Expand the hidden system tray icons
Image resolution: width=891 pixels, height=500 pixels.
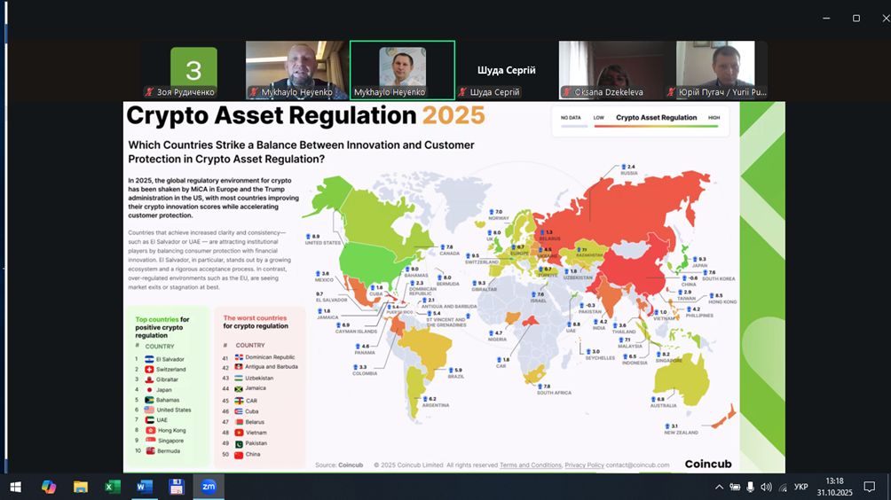[719, 487]
